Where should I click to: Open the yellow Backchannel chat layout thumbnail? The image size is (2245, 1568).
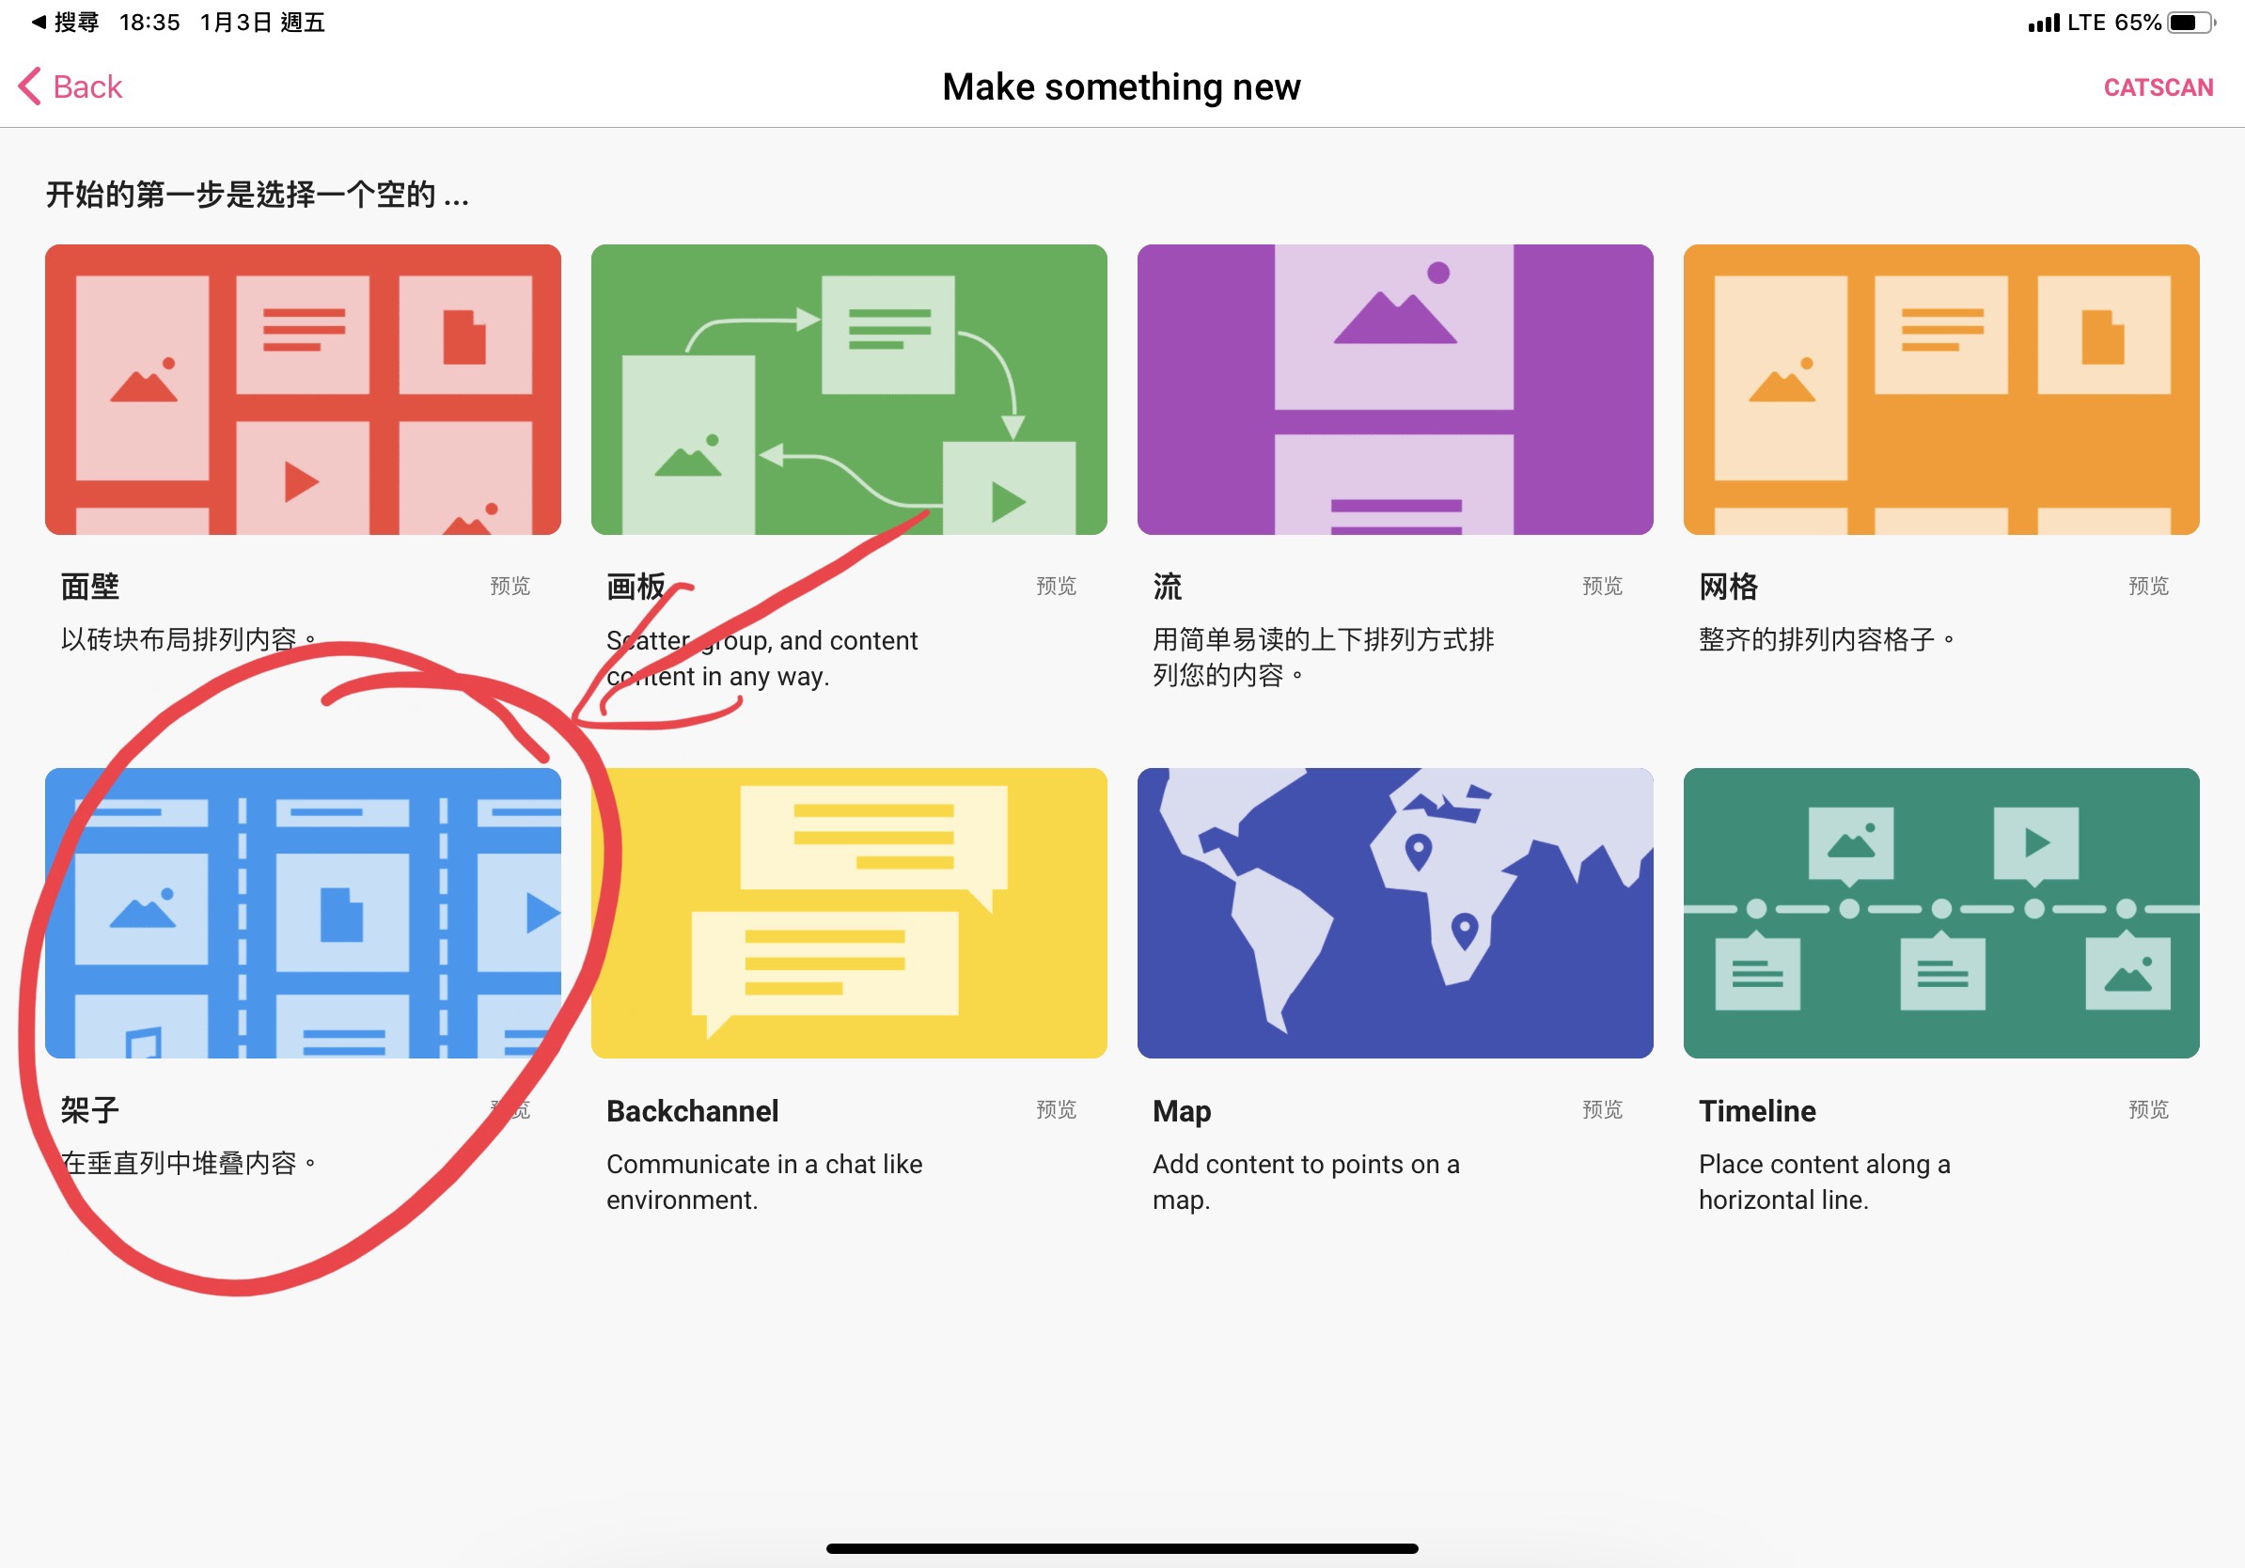[849, 912]
